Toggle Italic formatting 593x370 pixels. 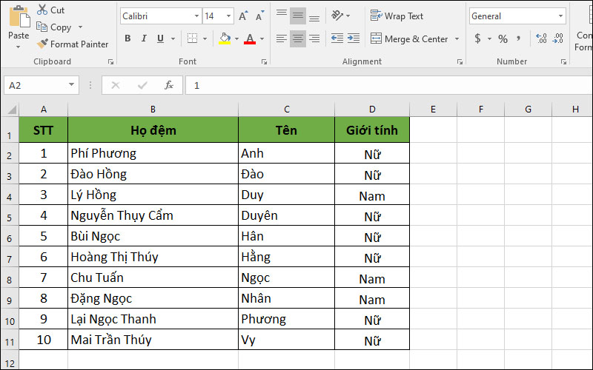click(144, 38)
